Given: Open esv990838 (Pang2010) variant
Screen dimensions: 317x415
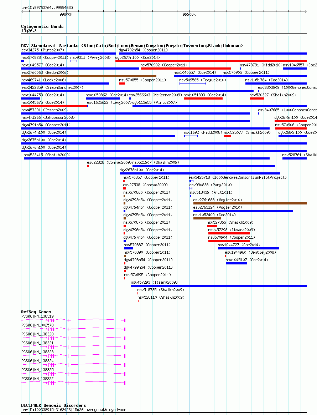Looking at the screenshot, I should point(211,185).
